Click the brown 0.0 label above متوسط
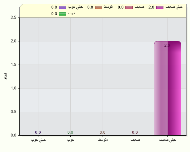The width and height of the screenshot is (190, 152). click(103, 132)
